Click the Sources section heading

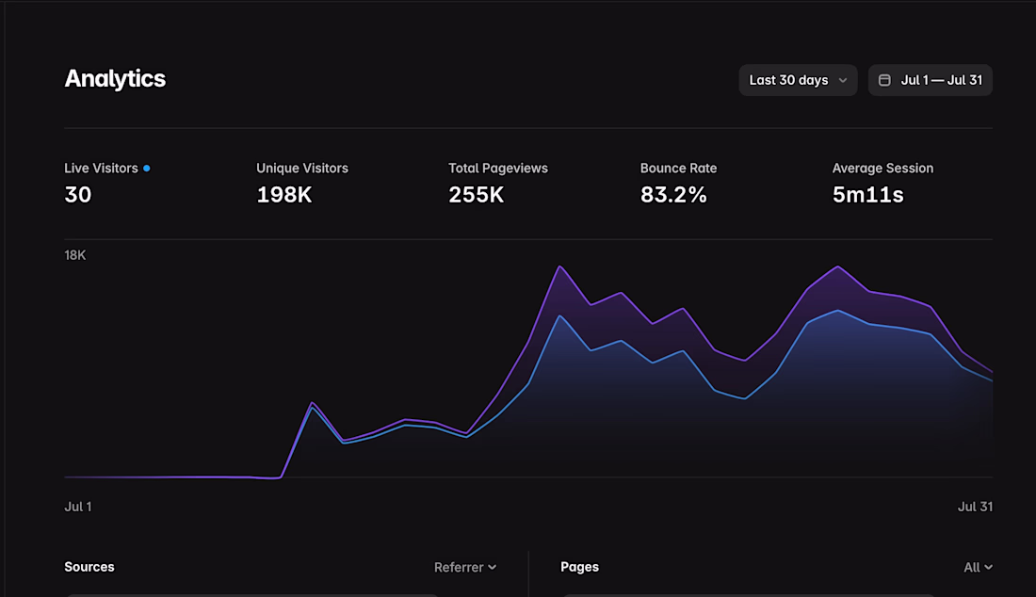point(89,567)
